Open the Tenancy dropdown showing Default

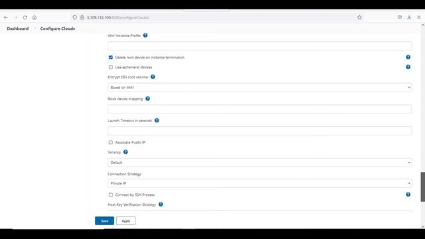click(260, 162)
